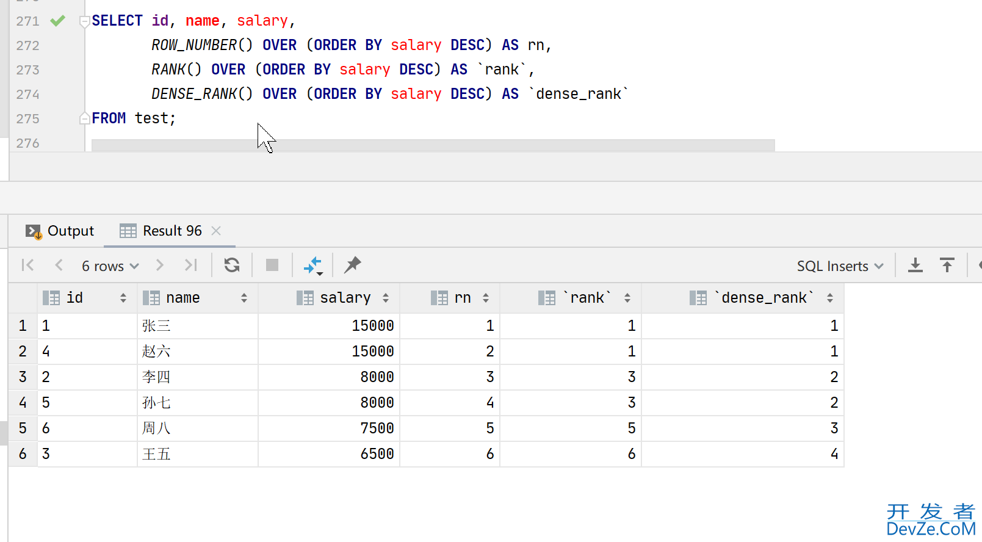Sort by the name column arrows
982x542 pixels.
(x=244, y=298)
